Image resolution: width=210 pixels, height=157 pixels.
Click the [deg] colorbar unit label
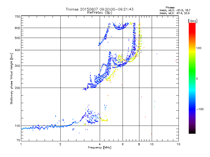pyautogui.click(x=193, y=21)
